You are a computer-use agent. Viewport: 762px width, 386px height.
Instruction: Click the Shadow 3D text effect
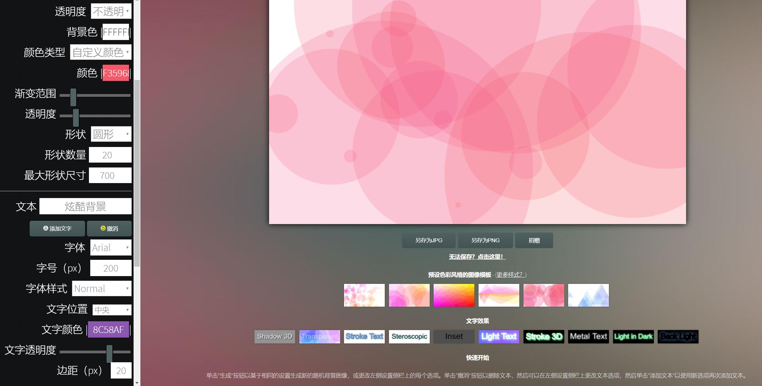(x=275, y=337)
